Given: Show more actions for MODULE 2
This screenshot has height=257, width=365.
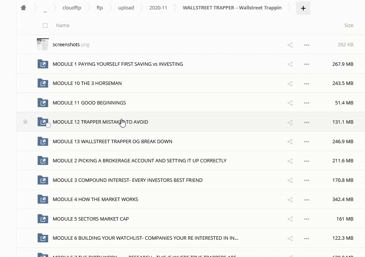Looking at the screenshot, I should click(x=307, y=161).
